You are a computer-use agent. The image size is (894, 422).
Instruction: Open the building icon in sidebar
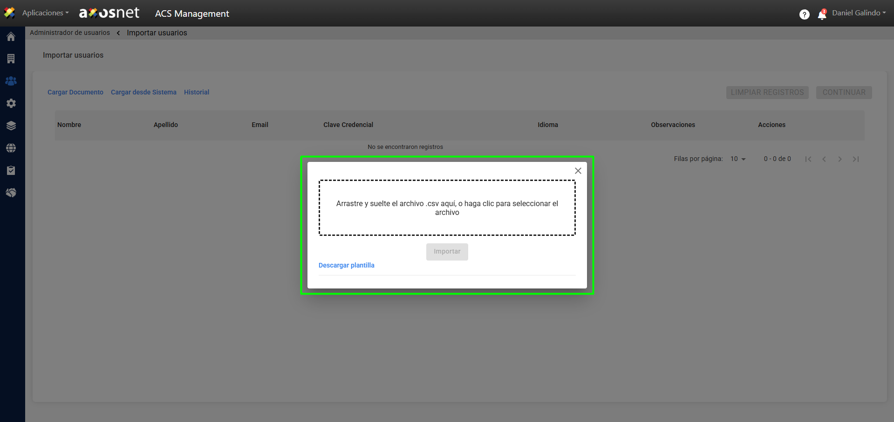click(x=11, y=59)
